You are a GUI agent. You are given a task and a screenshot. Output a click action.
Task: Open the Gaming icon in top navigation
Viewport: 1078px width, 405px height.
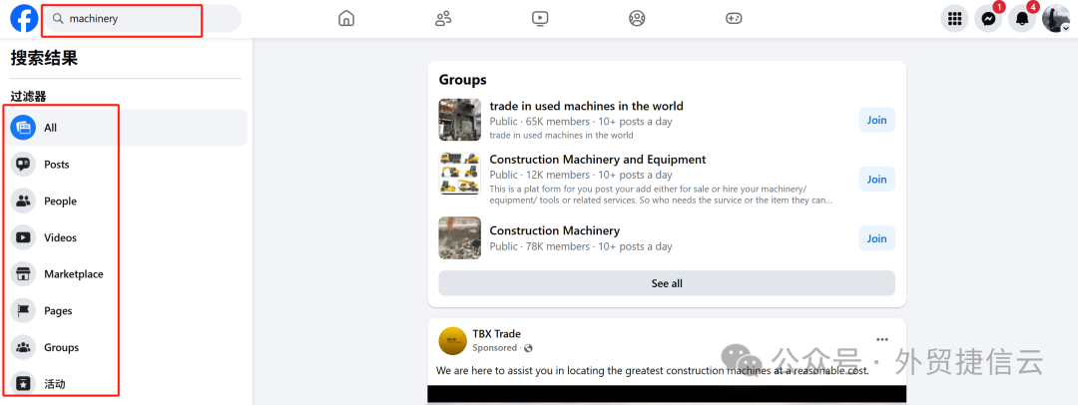tap(734, 19)
